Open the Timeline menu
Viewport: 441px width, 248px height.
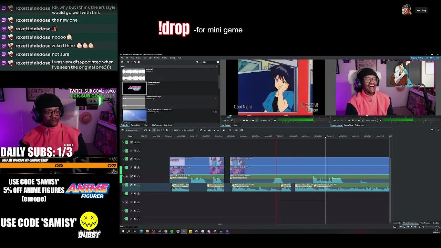click(156, 58)
